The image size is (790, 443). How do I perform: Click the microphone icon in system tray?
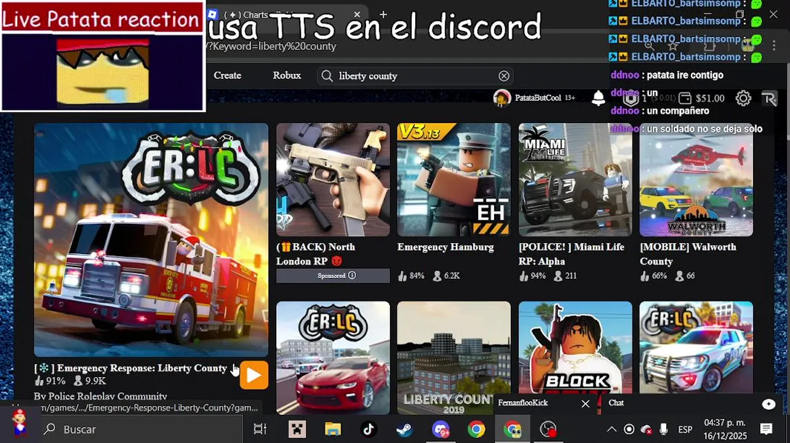(664, 429)
